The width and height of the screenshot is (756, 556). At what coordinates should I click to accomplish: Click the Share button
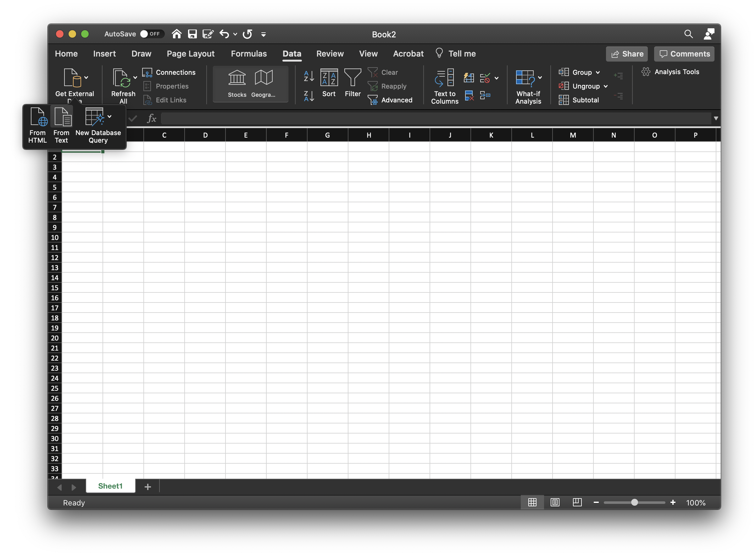[x=626, y=54]
